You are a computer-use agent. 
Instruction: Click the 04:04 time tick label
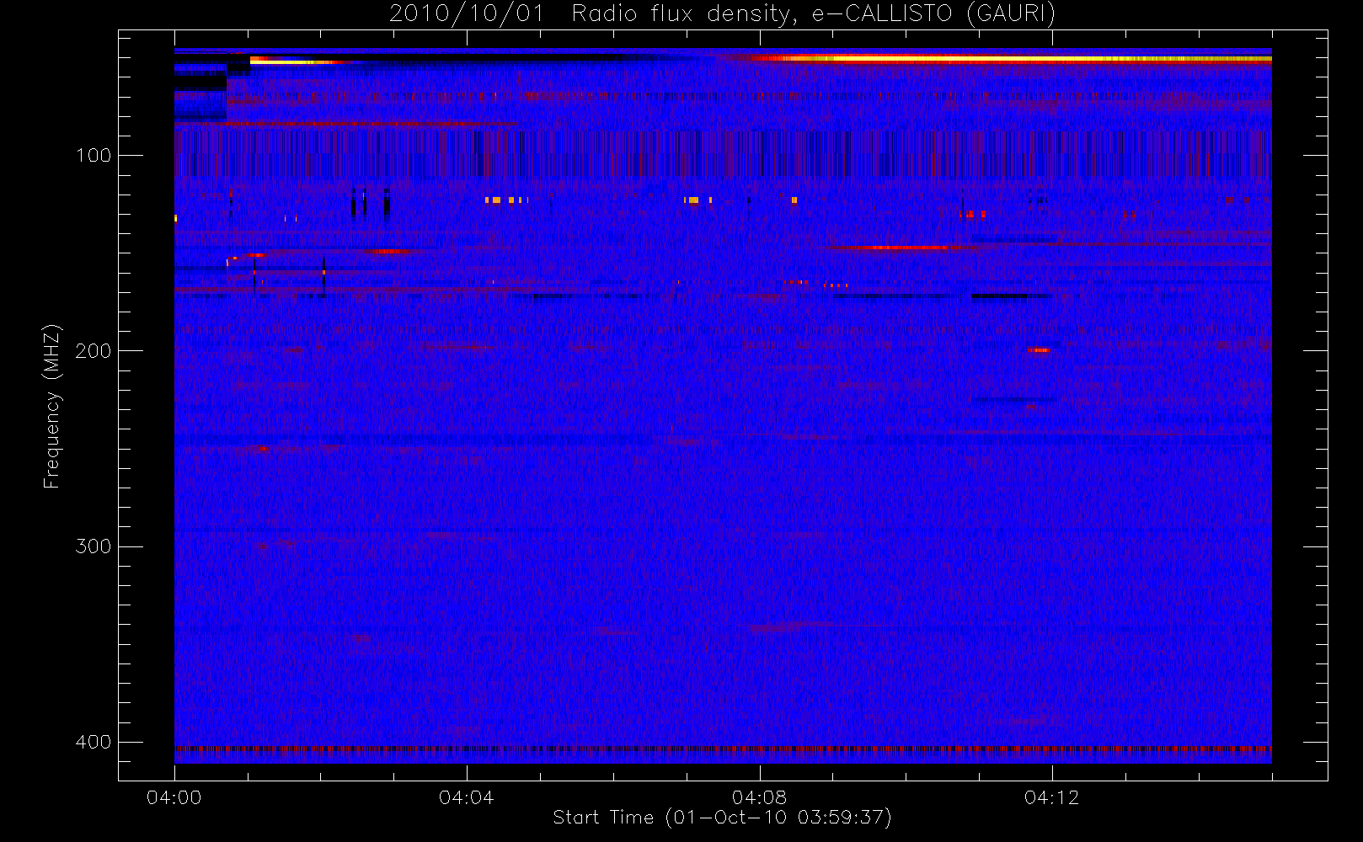tap(467, 797)
